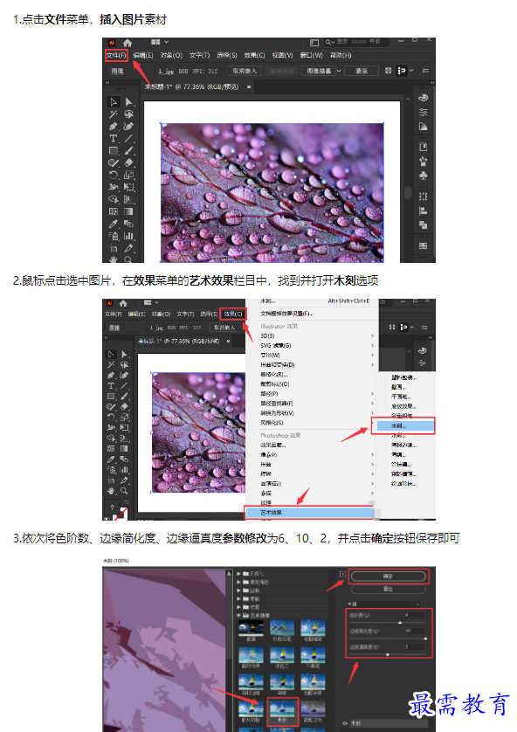Image resolution: width=517 pixels, height=732 pixels.
Task: Open the Color palette panel icon in the first screenshot
Action: (424, 98)
